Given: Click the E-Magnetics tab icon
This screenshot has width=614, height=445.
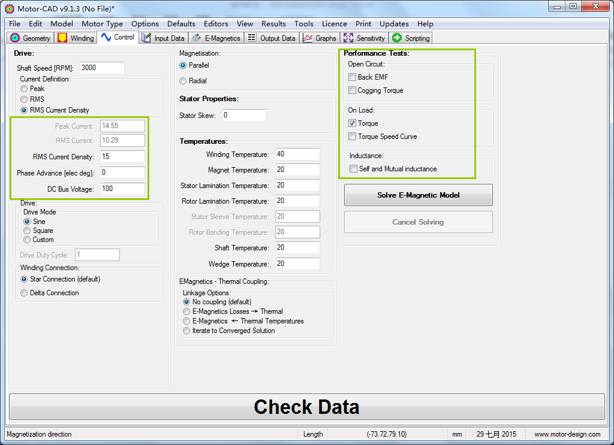Looking at the screenshot, I should (x=197, y=38).
